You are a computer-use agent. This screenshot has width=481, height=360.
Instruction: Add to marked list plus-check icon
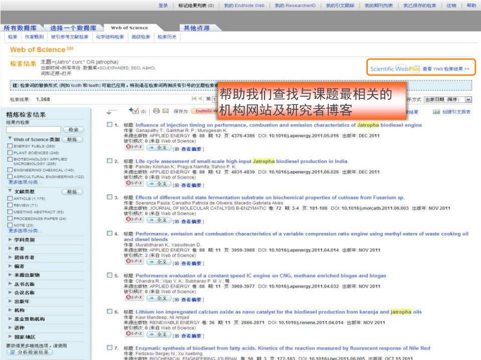[134, 110]
